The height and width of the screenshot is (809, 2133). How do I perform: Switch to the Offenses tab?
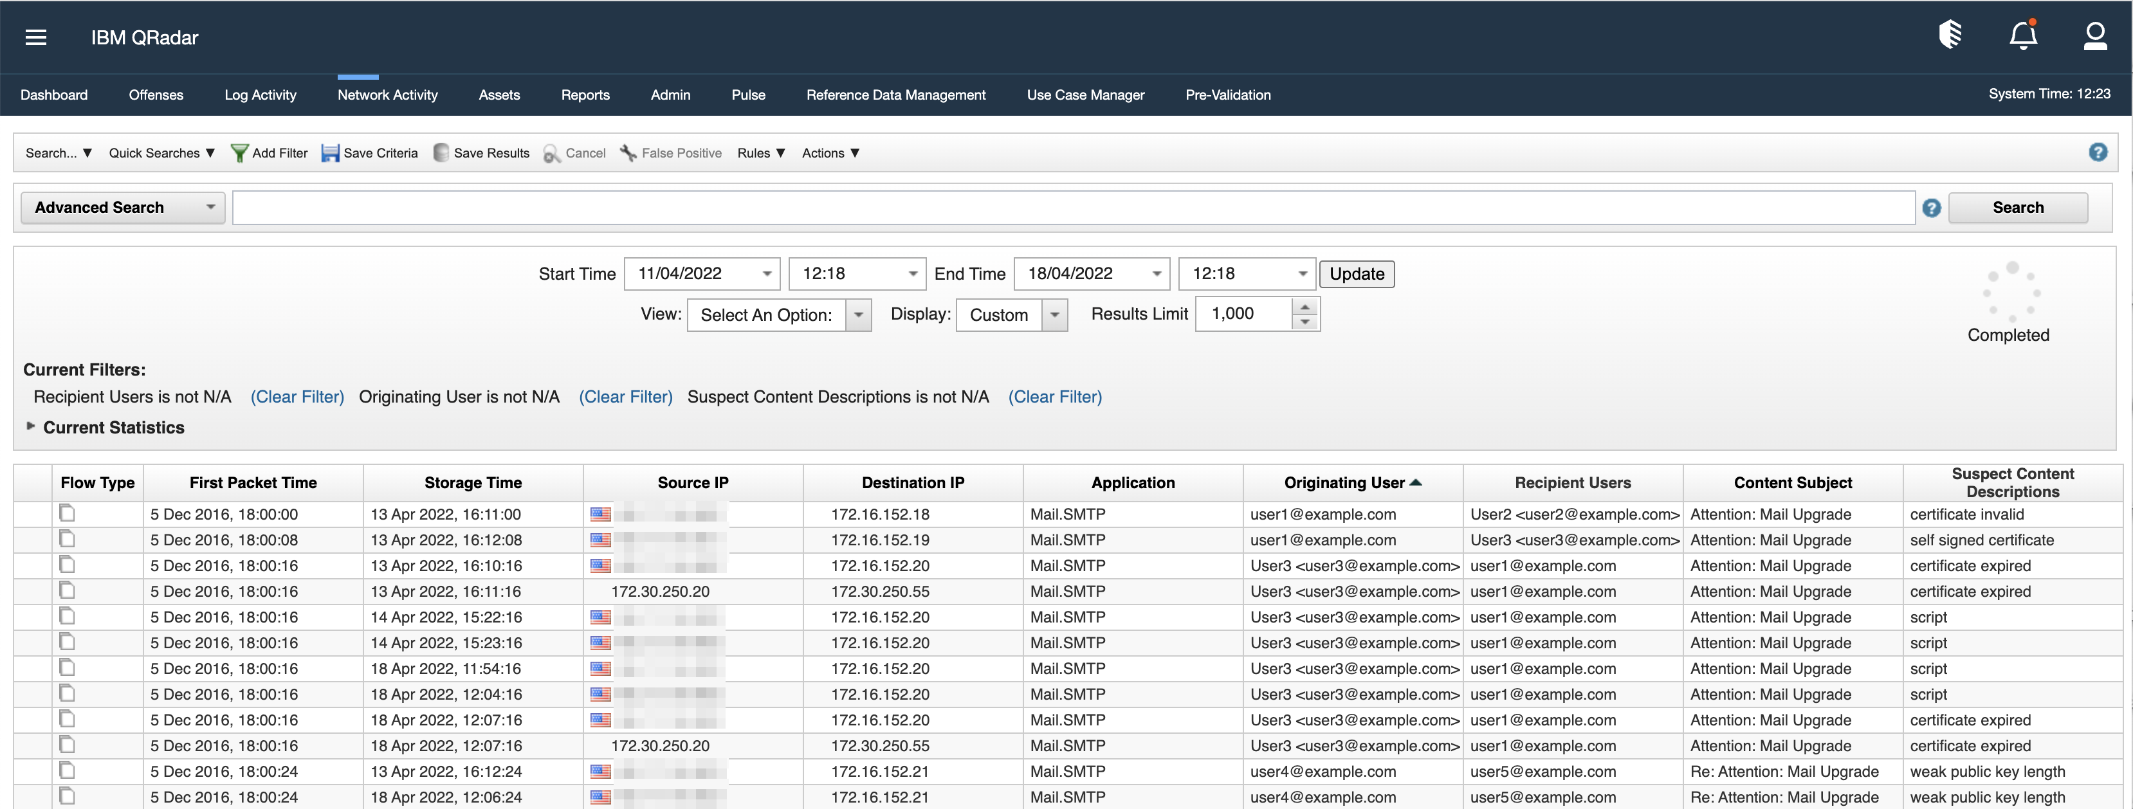(x=156, y=95)
